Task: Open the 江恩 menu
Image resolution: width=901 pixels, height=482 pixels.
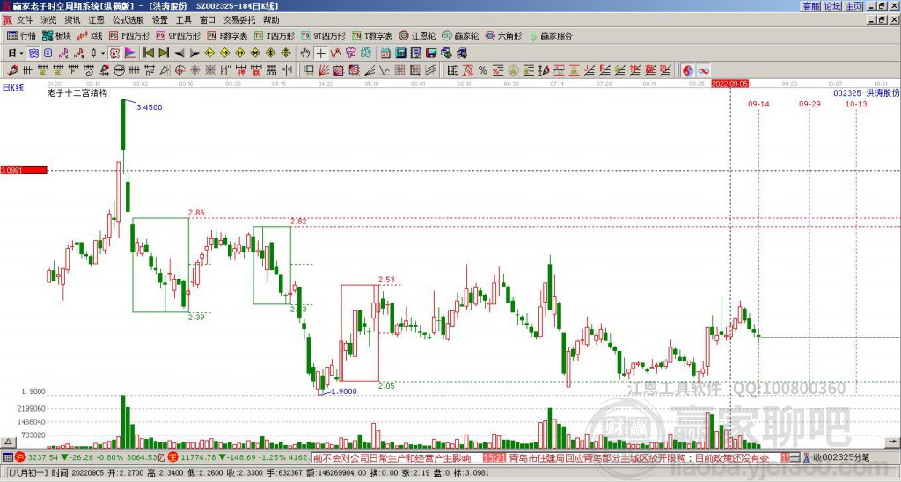Action: coord(96,20)
